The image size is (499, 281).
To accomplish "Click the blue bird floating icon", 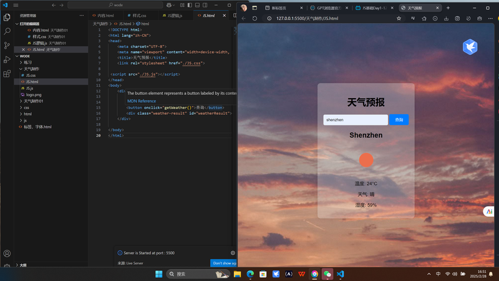I will tap(470, 47).
